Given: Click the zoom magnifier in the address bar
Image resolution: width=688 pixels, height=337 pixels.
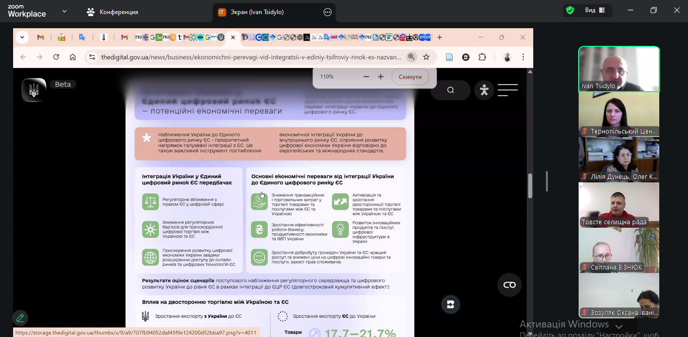Looking at the screenshot, I should click(411, 57).
